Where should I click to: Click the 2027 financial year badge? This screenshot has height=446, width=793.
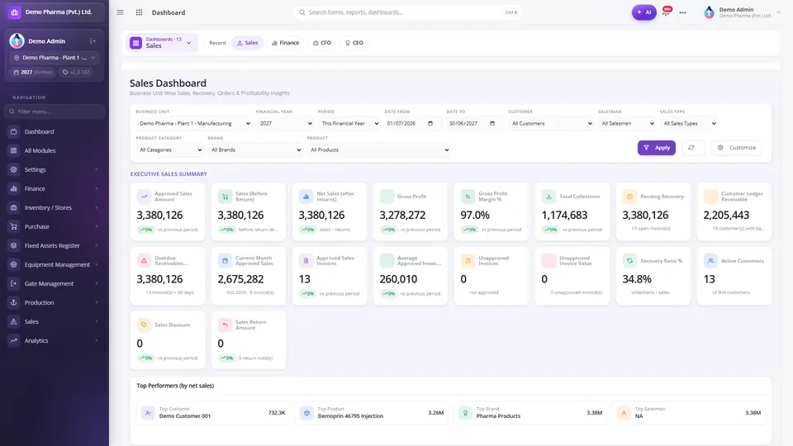tap(33, 73)
